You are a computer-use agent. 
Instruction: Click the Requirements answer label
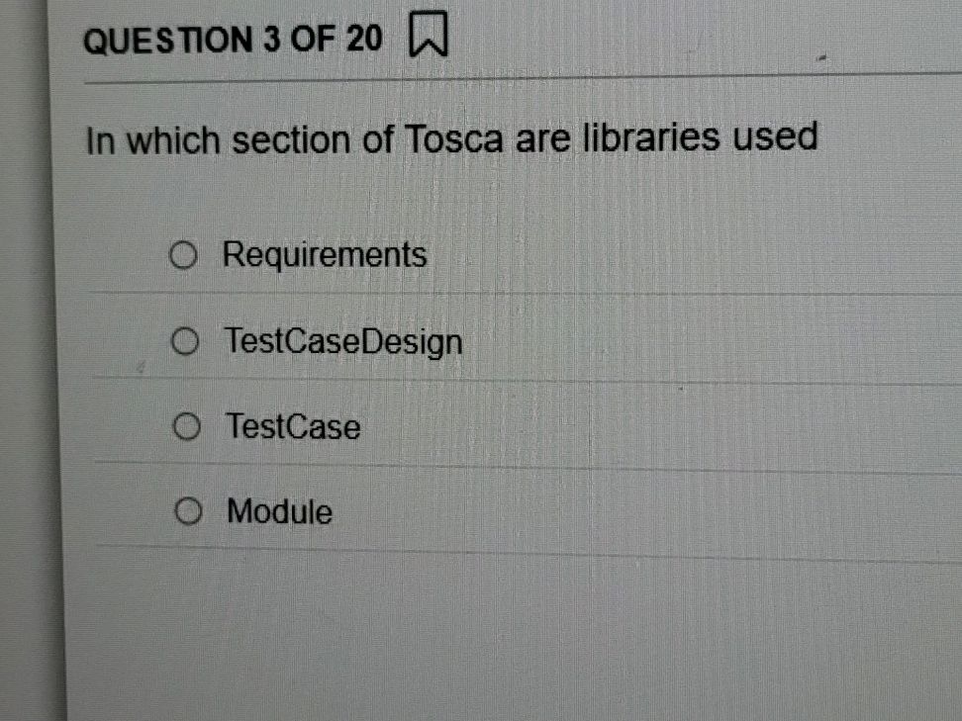click(324, 255)
